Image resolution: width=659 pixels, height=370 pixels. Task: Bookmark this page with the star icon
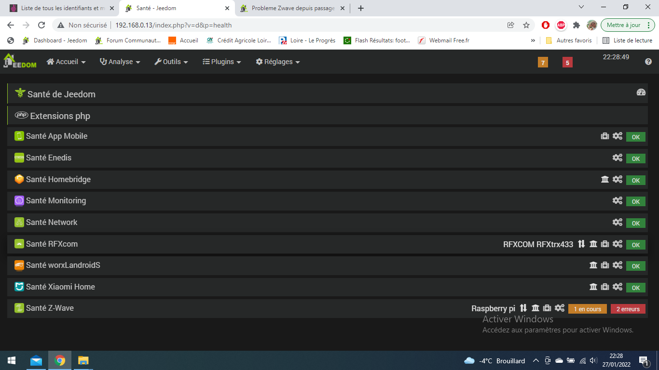tap(526, 25)
